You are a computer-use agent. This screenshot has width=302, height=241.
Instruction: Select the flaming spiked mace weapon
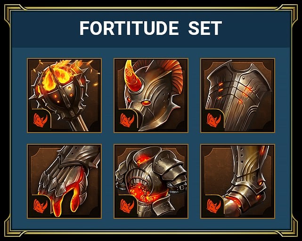click(x=65, y=95)
